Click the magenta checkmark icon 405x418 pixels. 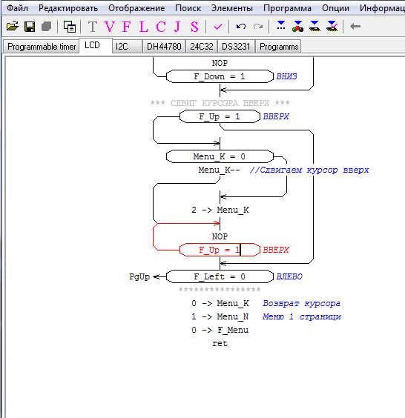point(218,27)
